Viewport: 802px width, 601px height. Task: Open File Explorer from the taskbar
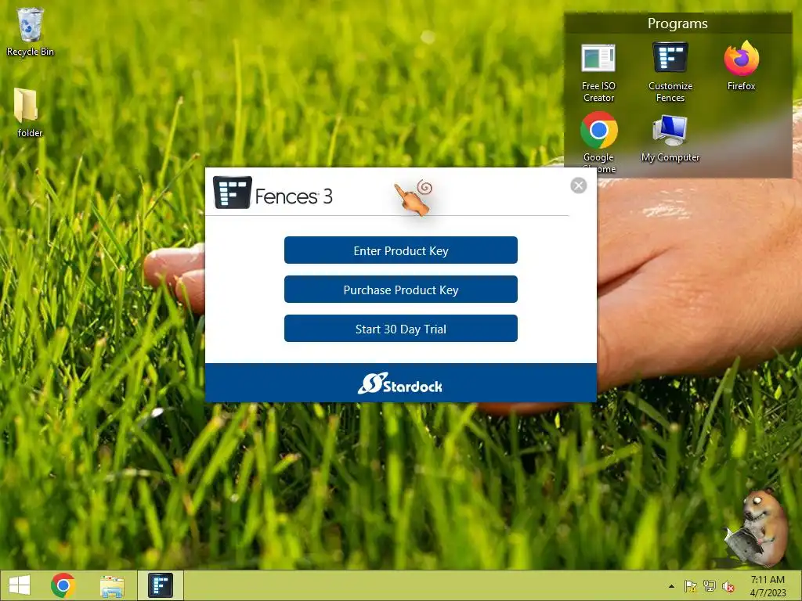point(112,585)
